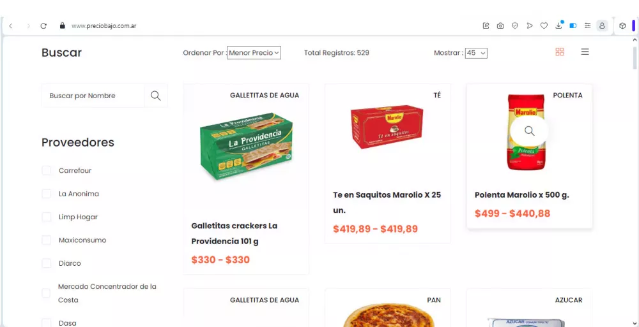Click the Buscar por Nombre field
The image size is (639, 327).
93,96
